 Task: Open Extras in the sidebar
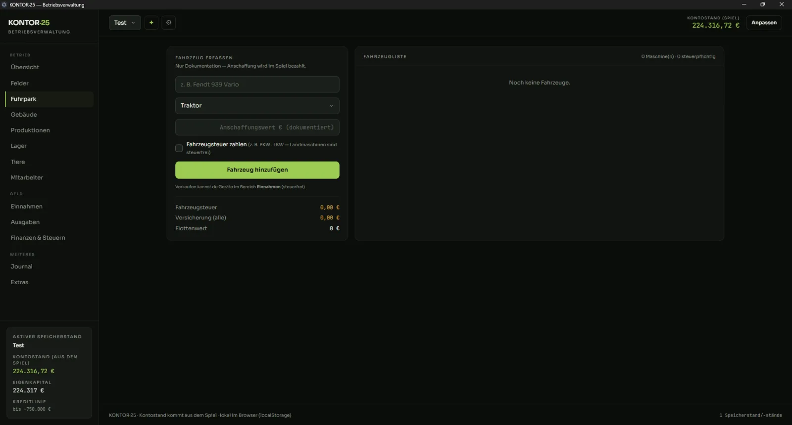49,283
